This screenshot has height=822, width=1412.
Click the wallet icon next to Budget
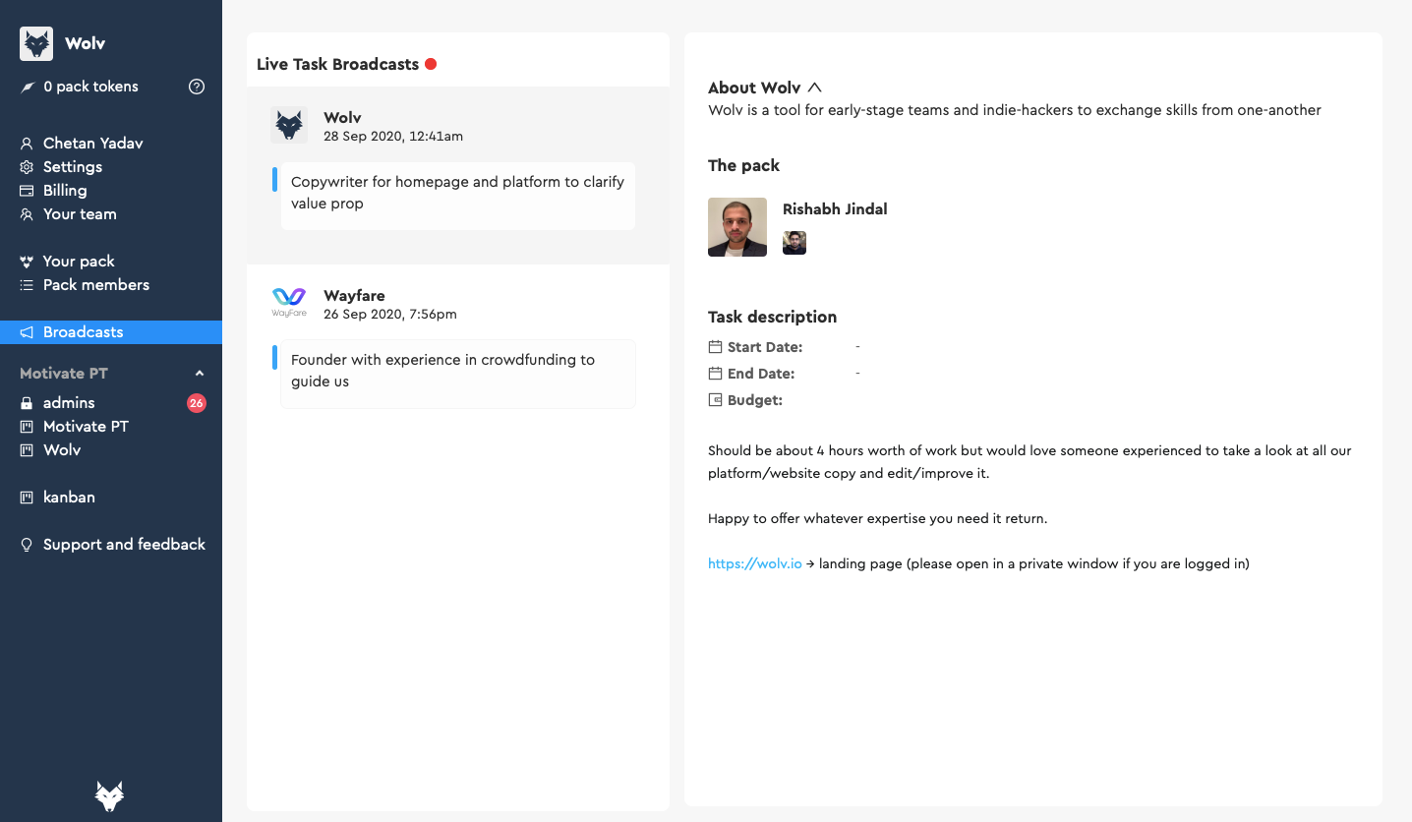(715, 400)
